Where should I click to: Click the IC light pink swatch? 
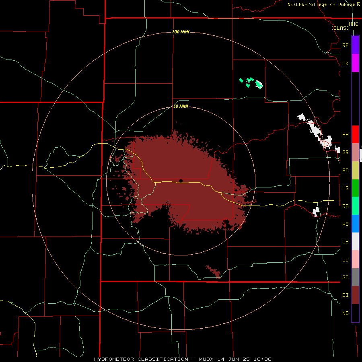point(355,259)
